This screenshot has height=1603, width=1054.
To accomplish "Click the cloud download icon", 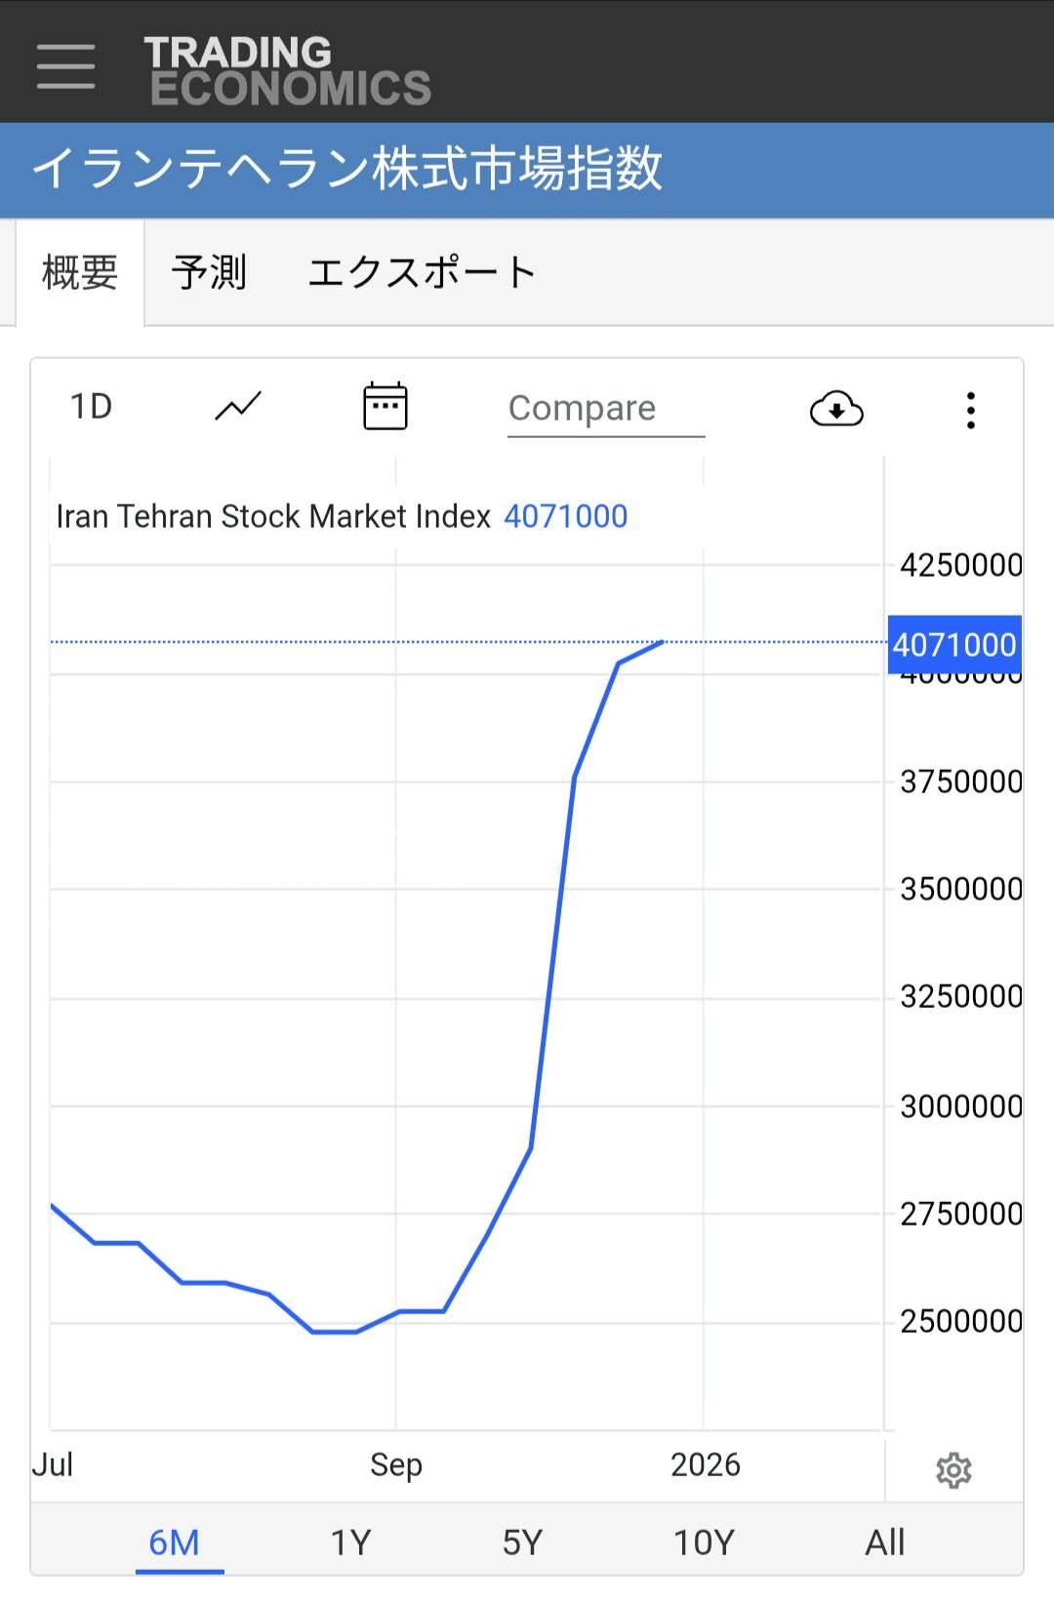I will [x=836, y=409].
